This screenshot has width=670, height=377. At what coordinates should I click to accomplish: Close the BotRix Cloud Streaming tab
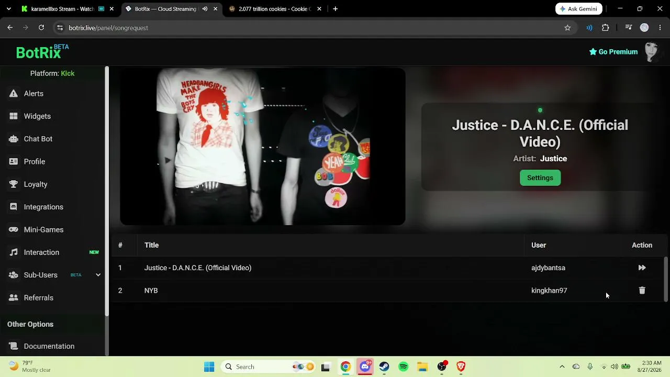pos(215,9)
